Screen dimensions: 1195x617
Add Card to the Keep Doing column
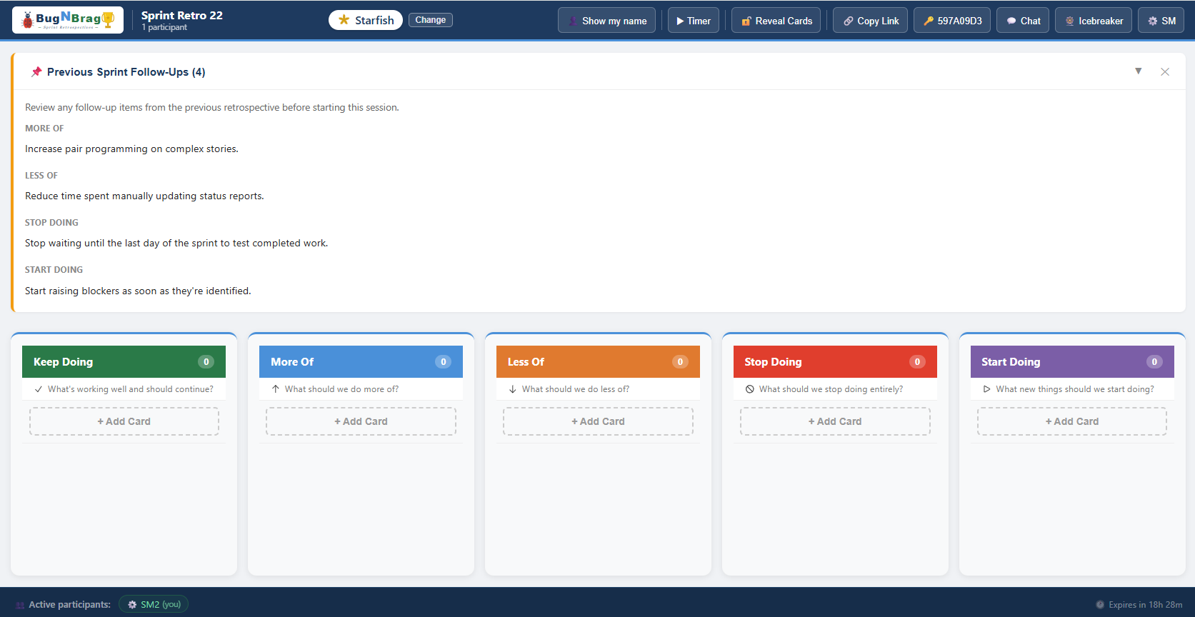[x=124, y=421]
